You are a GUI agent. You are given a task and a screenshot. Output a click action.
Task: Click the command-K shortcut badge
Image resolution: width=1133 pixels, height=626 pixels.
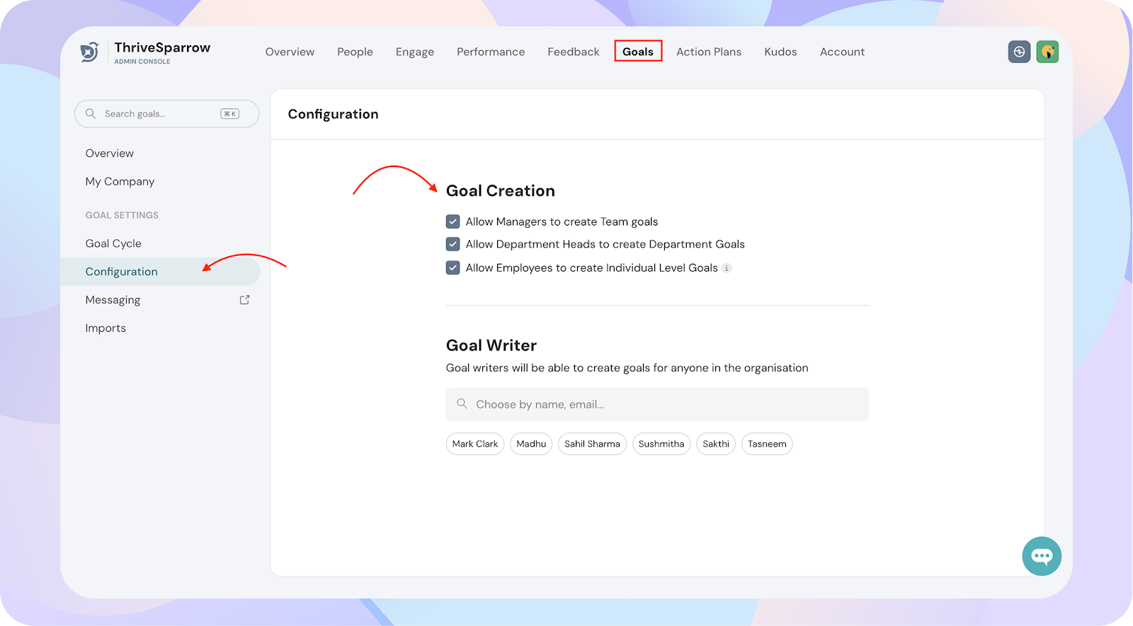(230, 114)
